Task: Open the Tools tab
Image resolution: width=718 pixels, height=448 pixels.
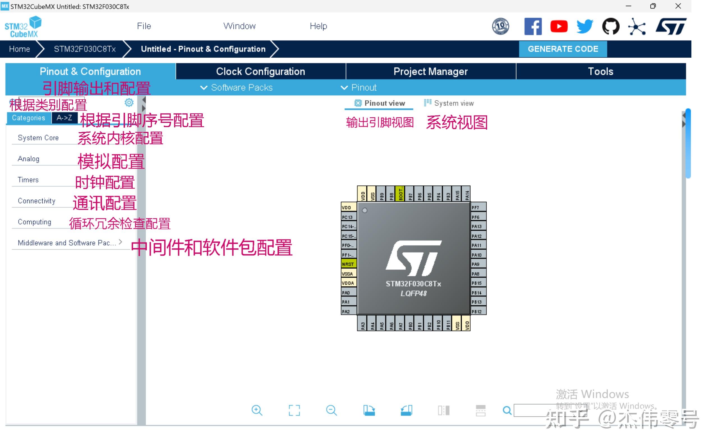Action: tap(600, 71)
